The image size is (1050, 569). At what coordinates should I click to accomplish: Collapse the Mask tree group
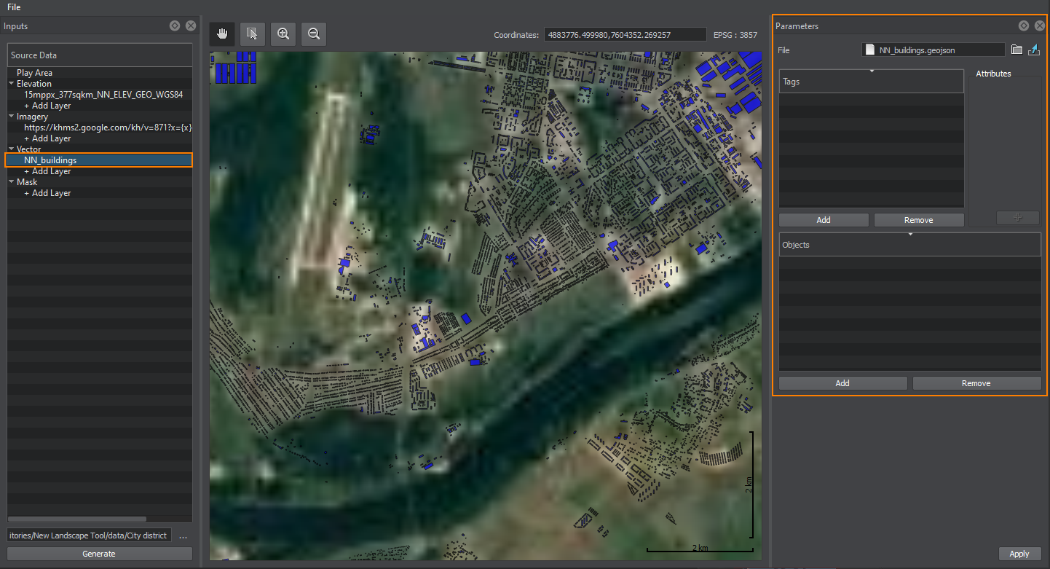[12, 182]
